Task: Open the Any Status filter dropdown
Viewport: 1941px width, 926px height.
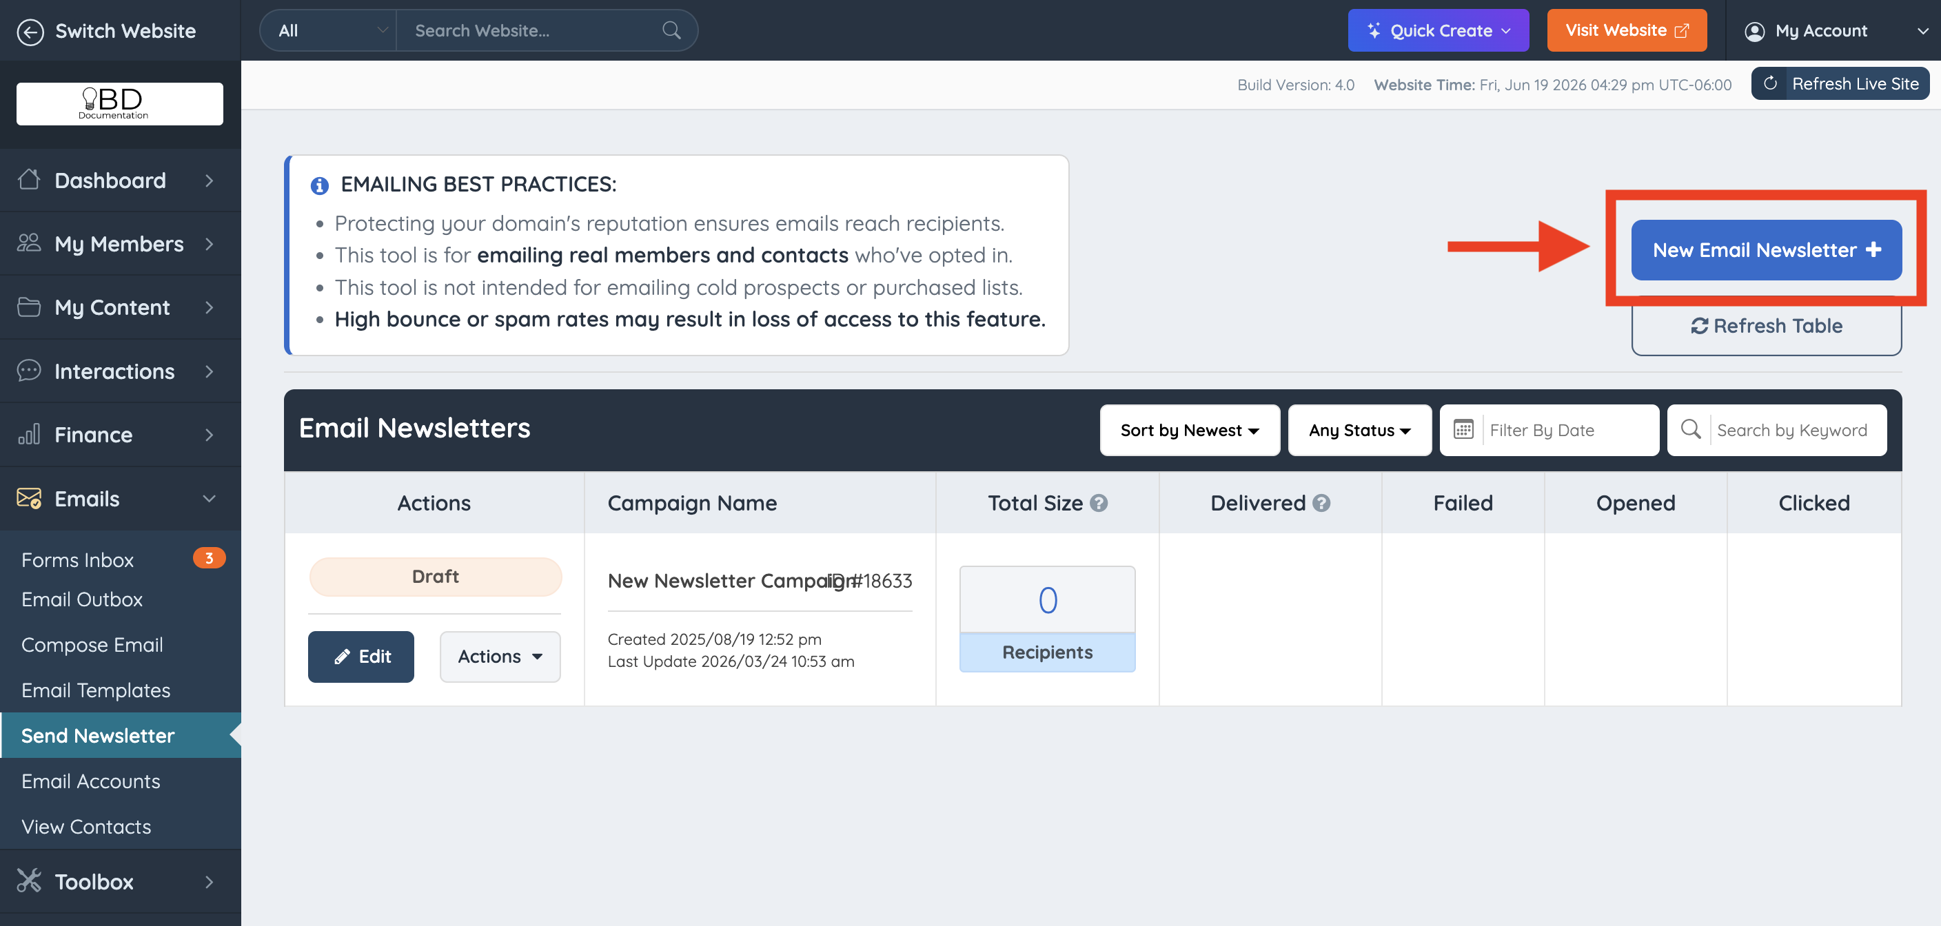Action: click(x=1359, y=429)
